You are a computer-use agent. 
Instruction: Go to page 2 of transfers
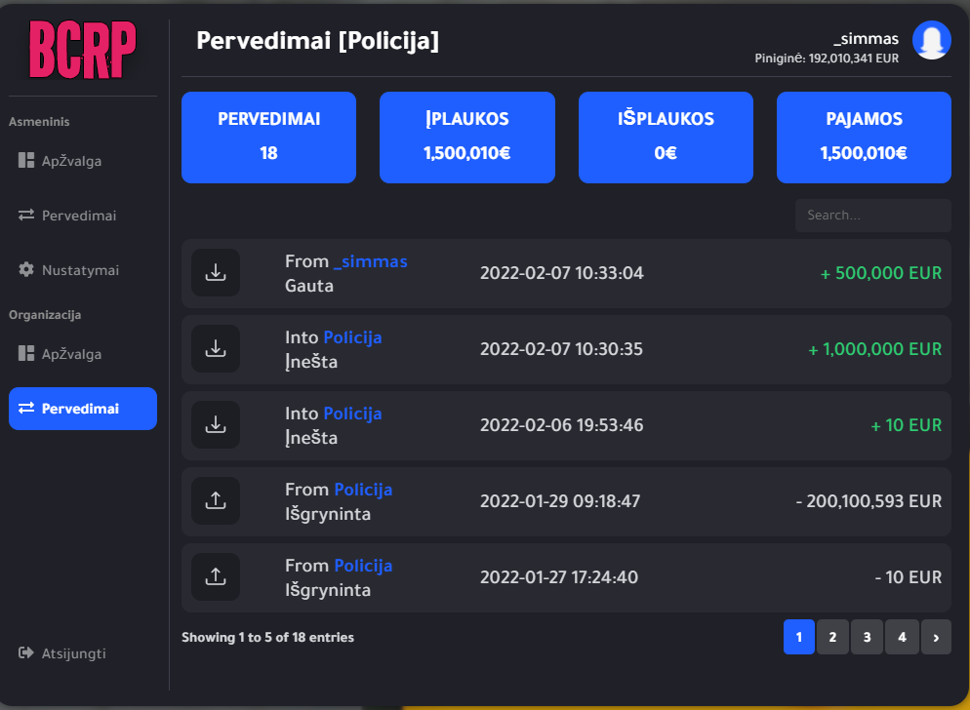click(832, 638)
